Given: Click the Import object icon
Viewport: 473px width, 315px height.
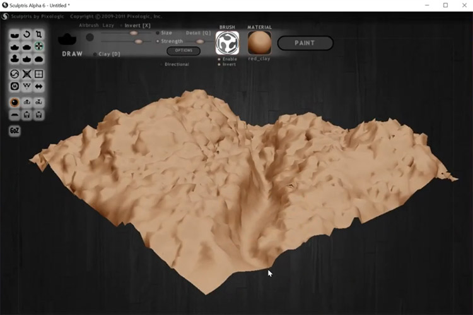Looking at the screenshot, I should tap(27, 102).
